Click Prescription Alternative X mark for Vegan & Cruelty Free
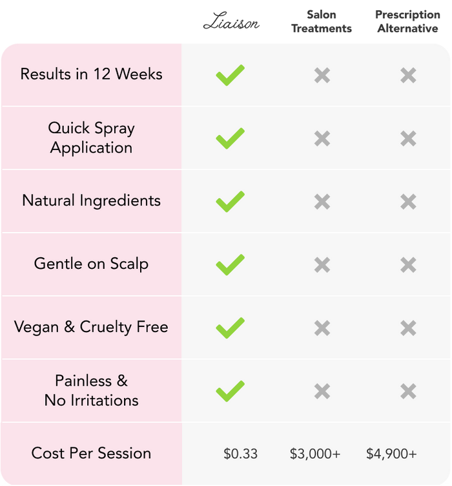This screenshot has width=452, height=486. (x=407, y=328)
